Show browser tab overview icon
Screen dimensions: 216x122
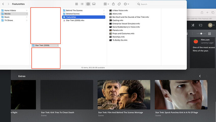(x=213, y=12)
